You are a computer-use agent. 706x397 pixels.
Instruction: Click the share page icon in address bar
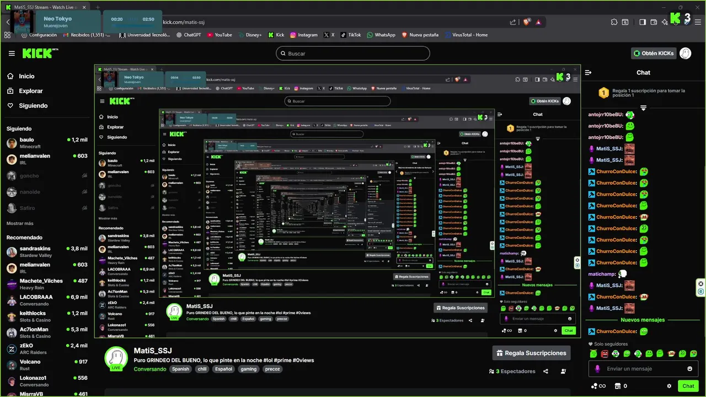click(x=513, y=22)
